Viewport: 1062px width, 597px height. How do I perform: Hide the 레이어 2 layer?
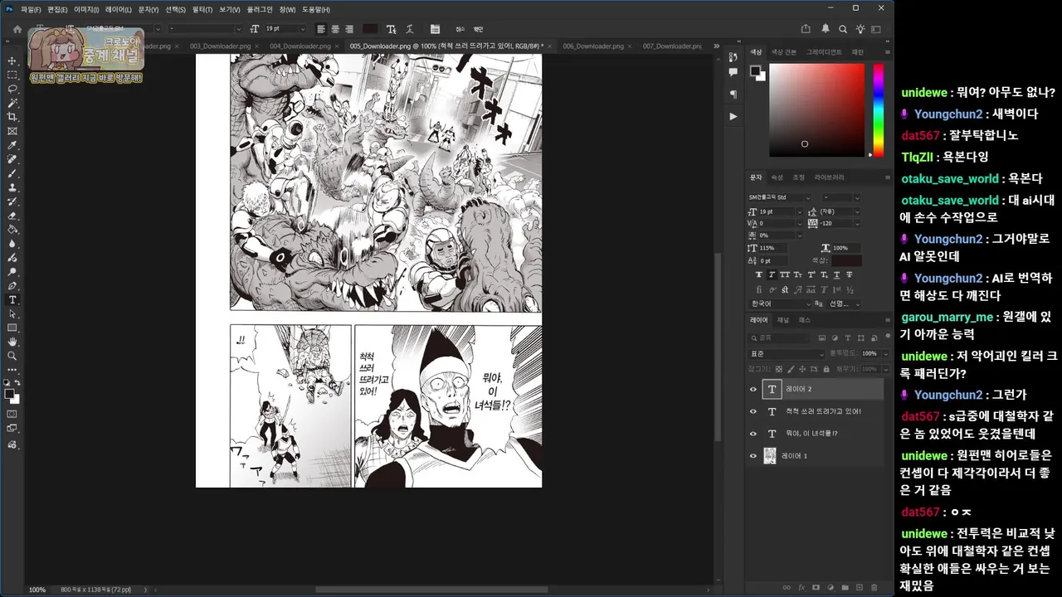[753, 389]
